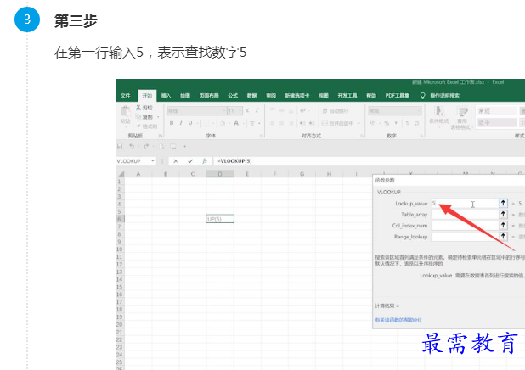525x370 pixels.
Task: Click the formula bar showing =VLOOKUP(5)
Action: (369, 161)
